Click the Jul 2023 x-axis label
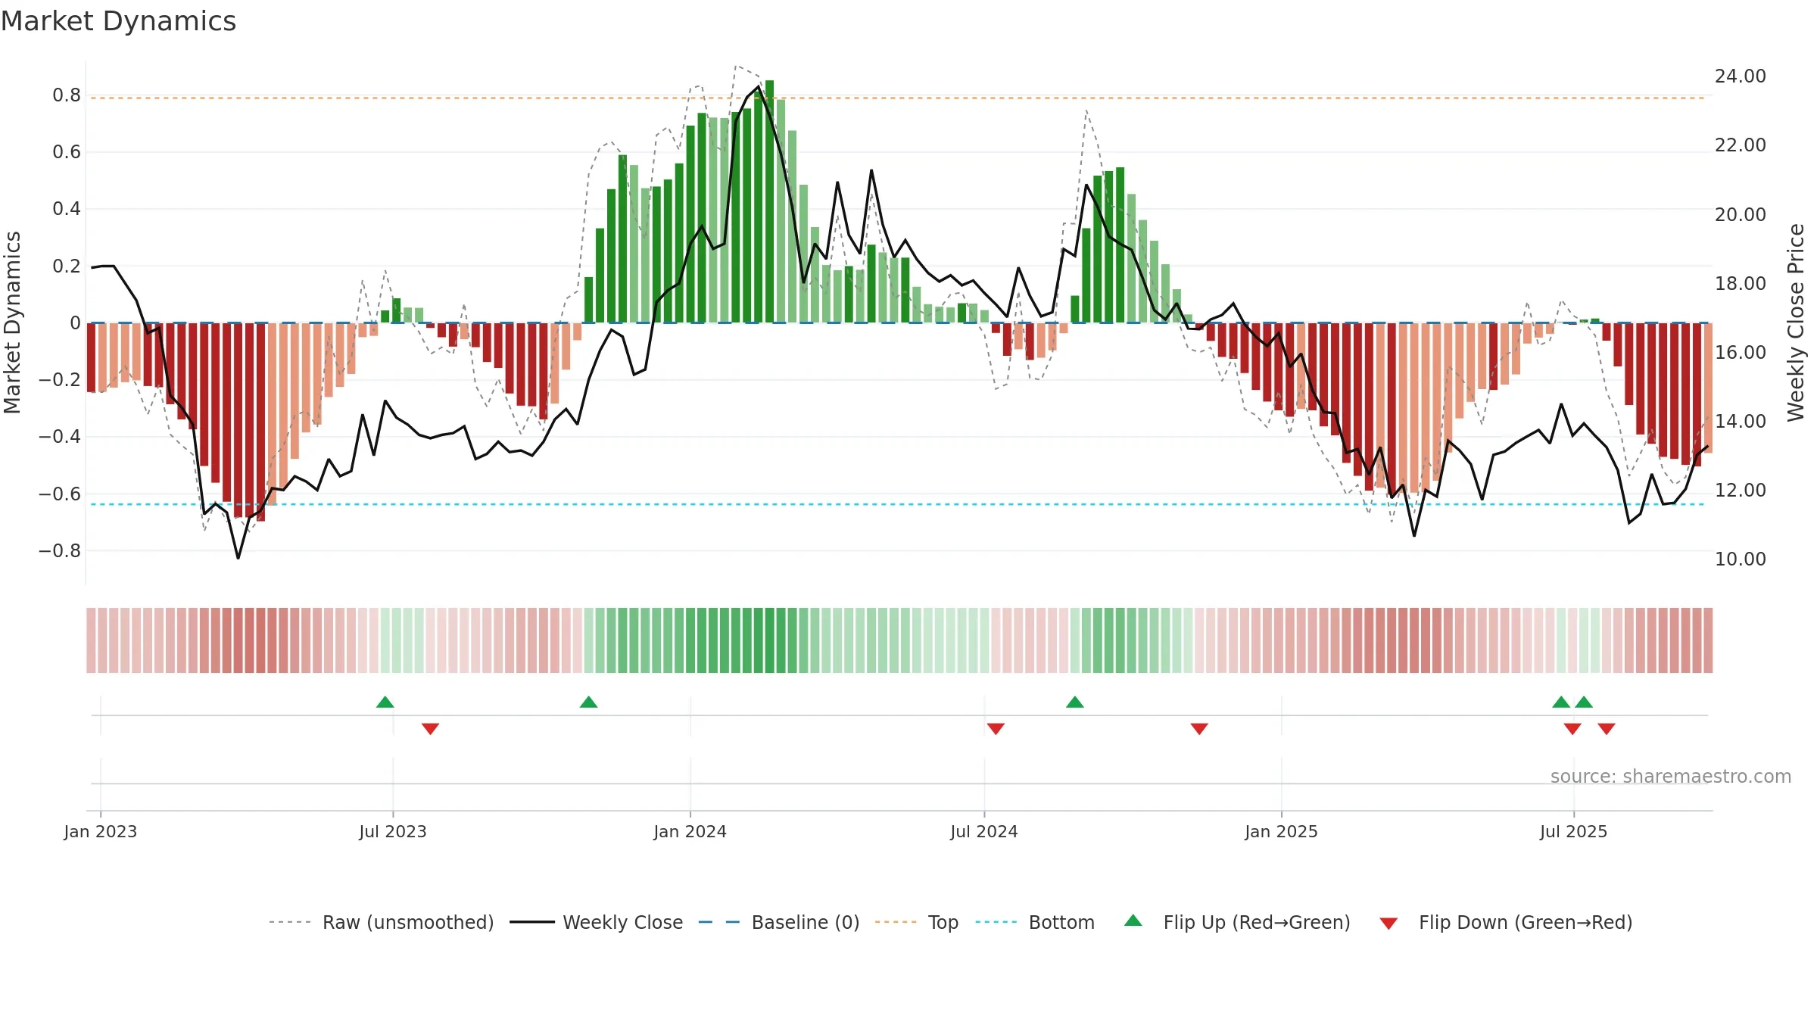 pyautogui.click(x=393, y=831)
